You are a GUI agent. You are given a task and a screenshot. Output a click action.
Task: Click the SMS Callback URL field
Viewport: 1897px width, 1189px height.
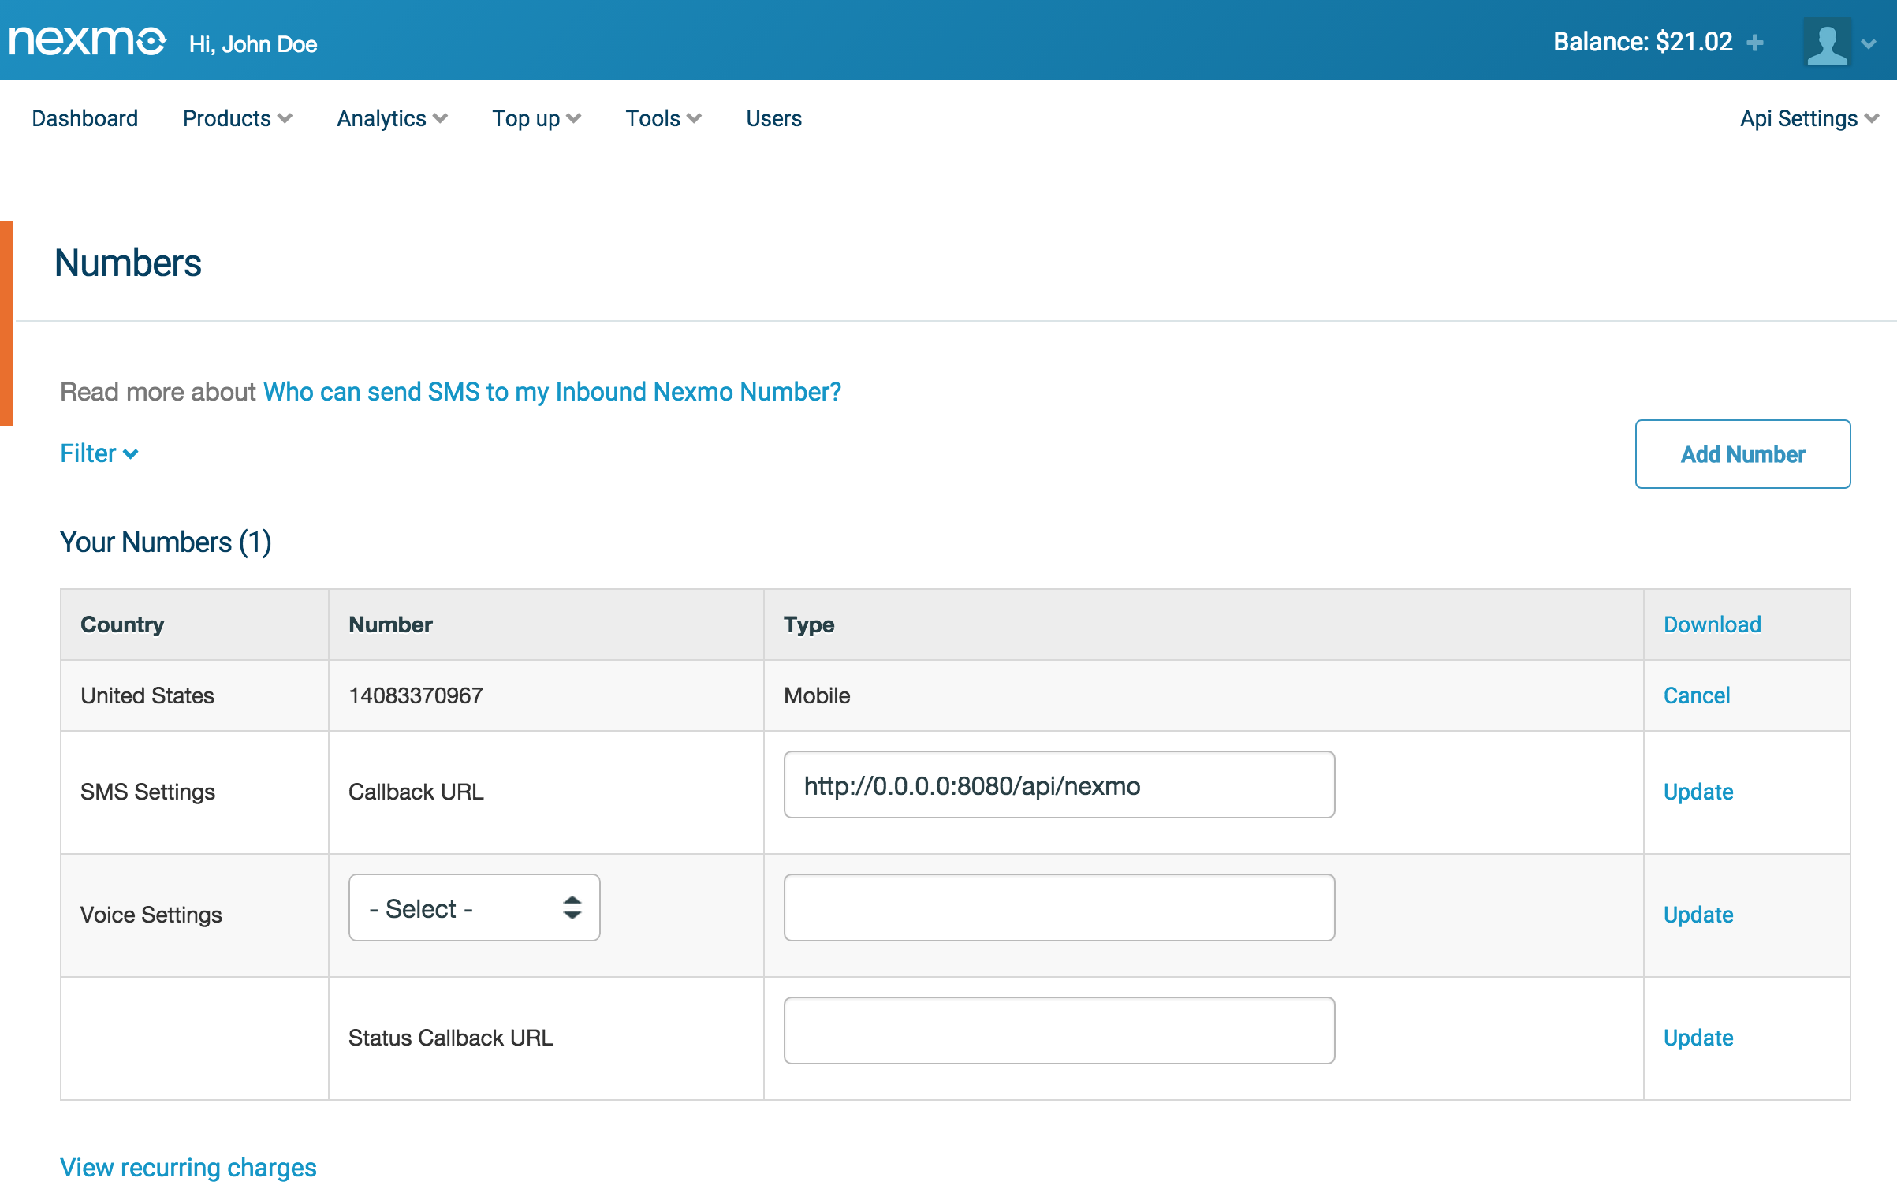pyautogui.click(x=1058, y=785)
